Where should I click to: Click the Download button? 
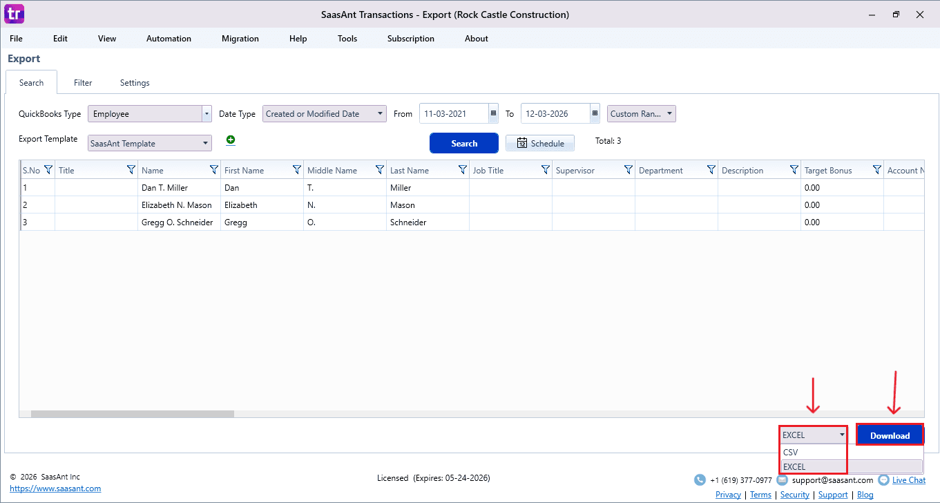[x=890, y=435]
